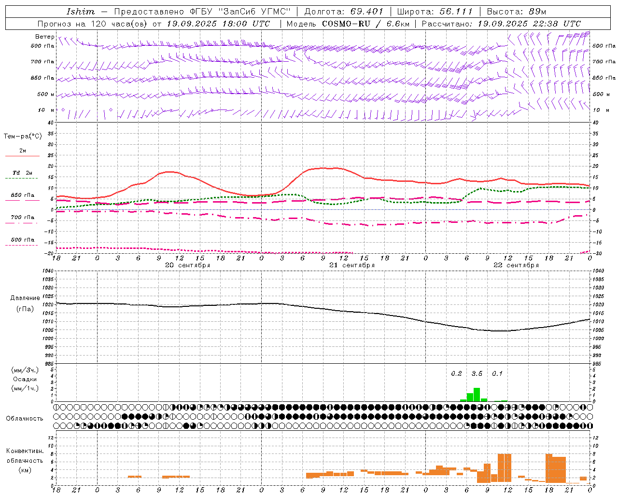Select the model name "COSMO-RU / 6.6км"

pos(365,24)
